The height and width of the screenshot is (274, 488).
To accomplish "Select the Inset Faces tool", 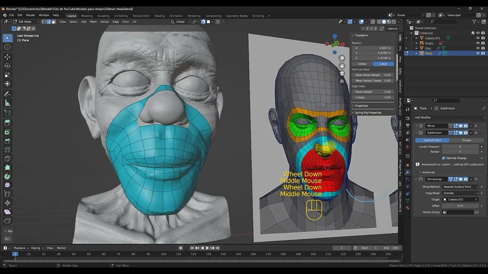I will click(x=7, y=132).
